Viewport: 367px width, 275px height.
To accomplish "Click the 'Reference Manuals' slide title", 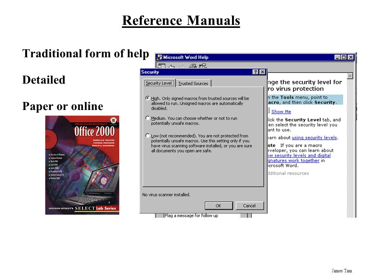I will point(181,21).
